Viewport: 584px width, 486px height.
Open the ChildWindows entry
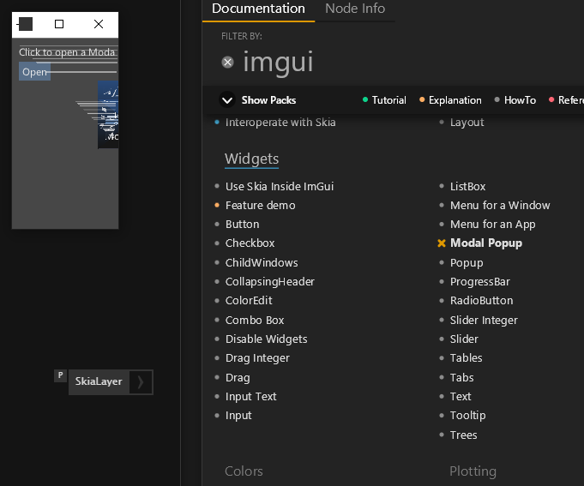[262, 263]
